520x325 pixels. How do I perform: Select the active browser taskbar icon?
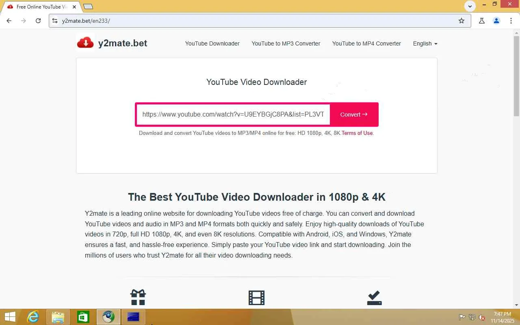108,317
